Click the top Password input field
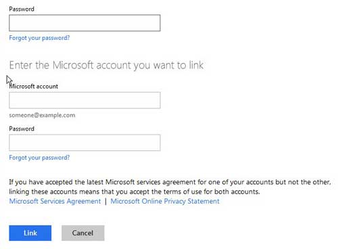This screenshot has height=249, width=338. coord(84,23)
